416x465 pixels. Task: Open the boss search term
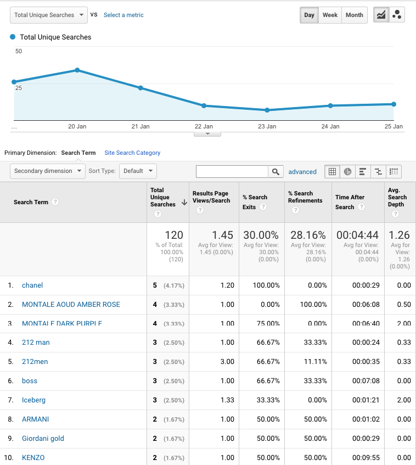point(30,381)
